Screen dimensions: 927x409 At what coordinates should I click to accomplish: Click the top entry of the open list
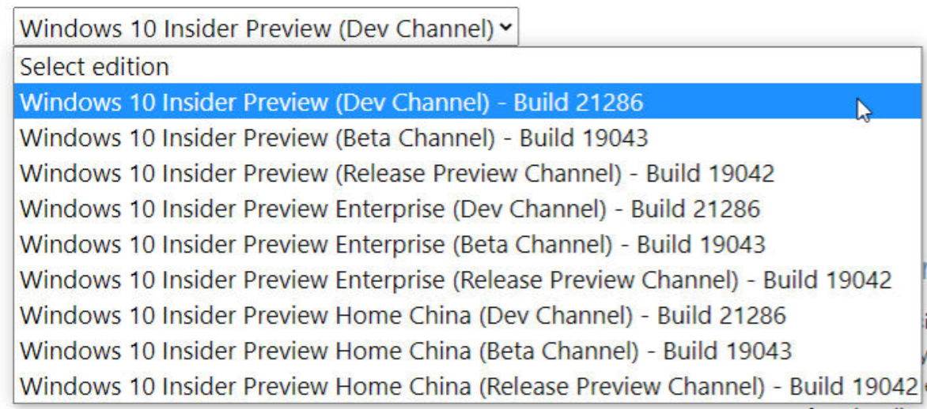(x=95, y=67)
